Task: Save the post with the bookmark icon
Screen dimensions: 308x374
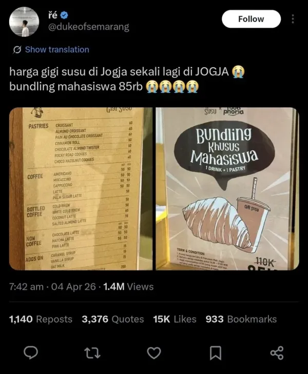Action: (x=216, y=353)
